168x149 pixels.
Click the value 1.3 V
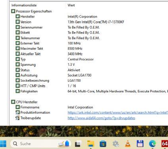tap(71, 65)
